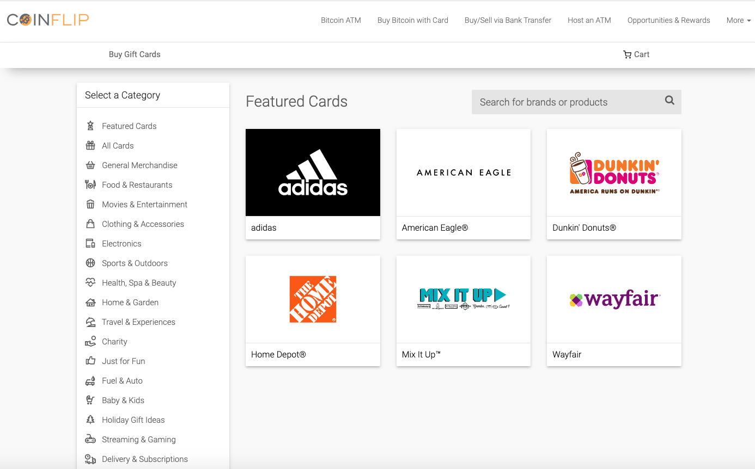Open the Mix It Up gift card image
The image size is (755, 469).
click(464, 299)
